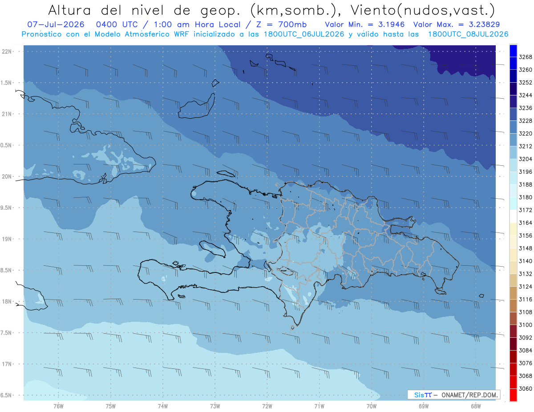Click the 3060 colorbar value
This screenshot has width=534, height=412.
(x=526, y=388)
